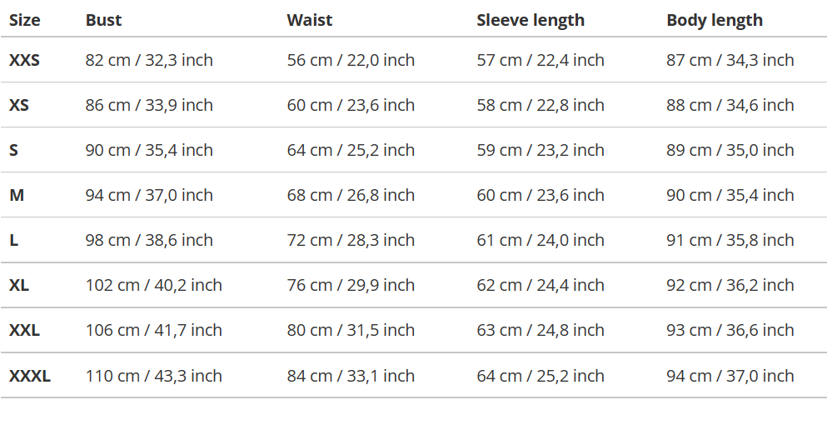The height and width of the screenshot is (425, 827).
Task: Click the 68 cm waist measurement cell
Action: [351, 195]
